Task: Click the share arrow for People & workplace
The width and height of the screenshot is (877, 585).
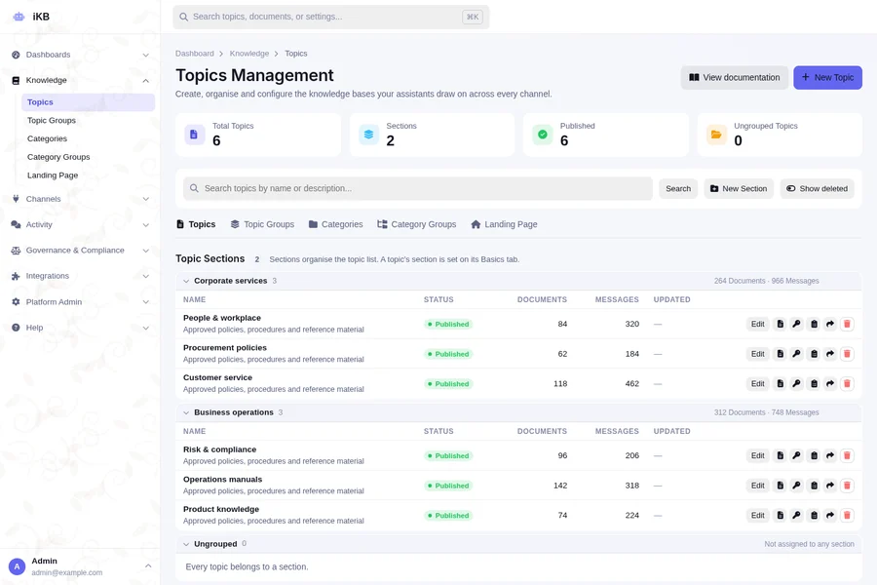Action: point(830,324)
